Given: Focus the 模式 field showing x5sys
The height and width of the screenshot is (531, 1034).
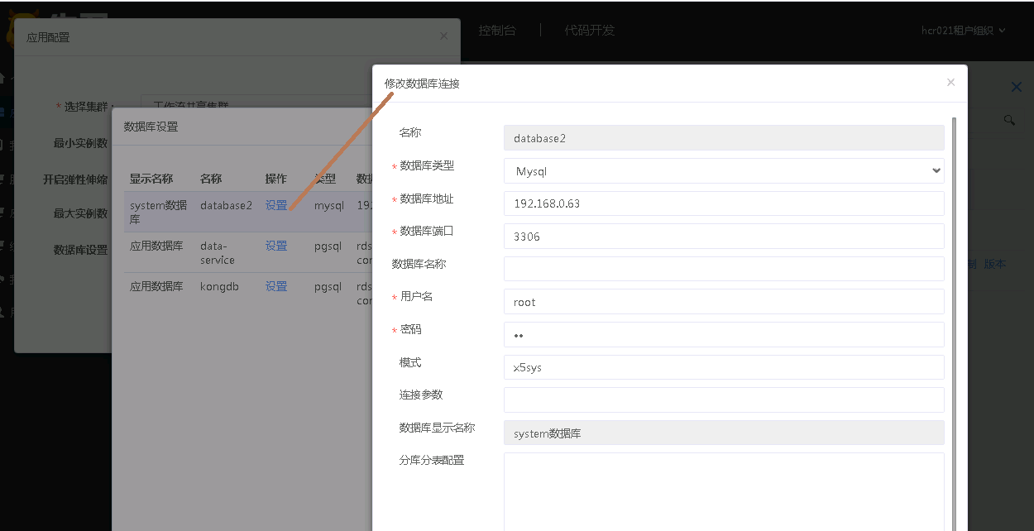Looking at the screenshot, I should coord(724,367).
